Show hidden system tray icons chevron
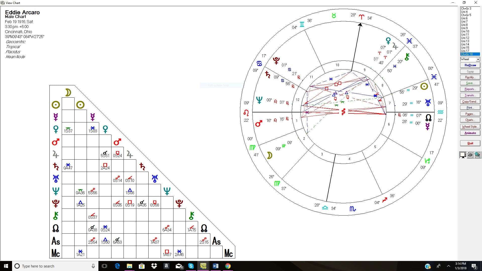Screen dimensions: 482x271 pos(448,266)
